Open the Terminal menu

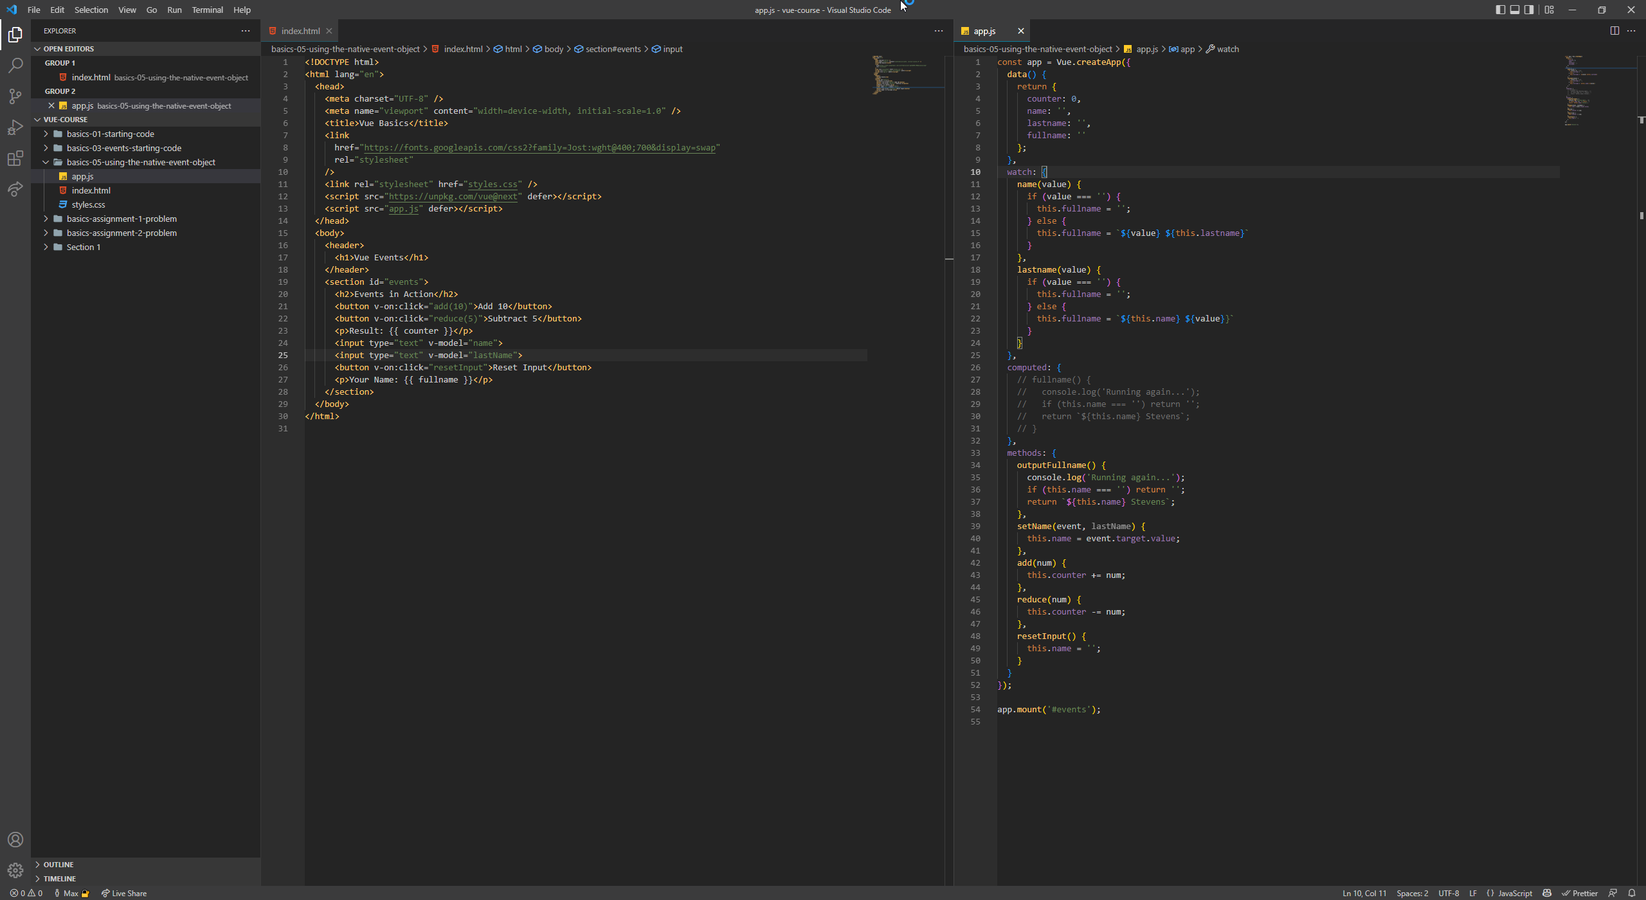[x=207, y=10]
